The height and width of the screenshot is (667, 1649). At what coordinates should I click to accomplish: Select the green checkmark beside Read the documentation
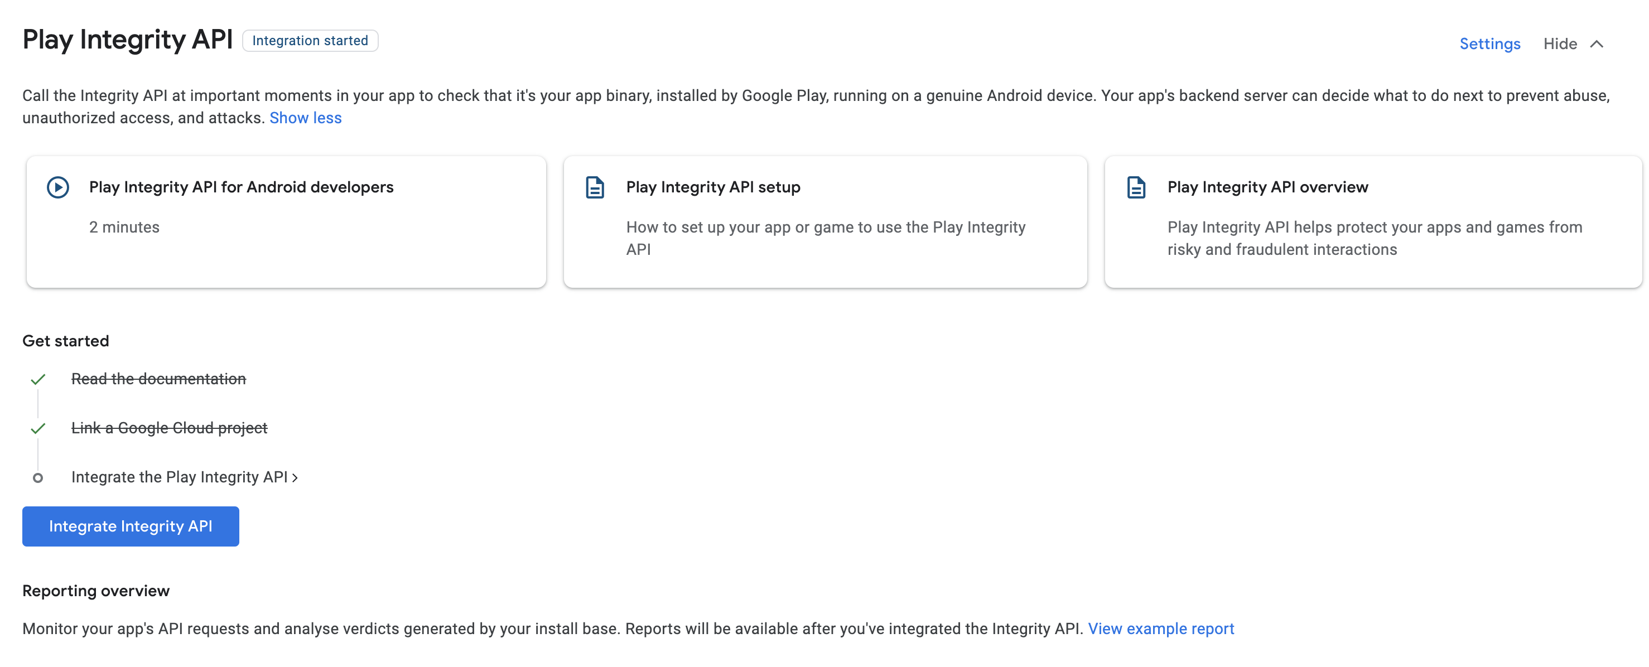pos(38,379)
